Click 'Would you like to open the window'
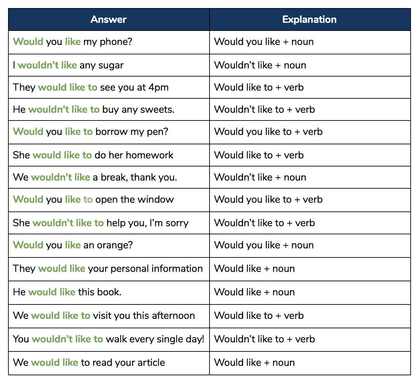Screen dimensions: 417x384 (x=109, y=200)
